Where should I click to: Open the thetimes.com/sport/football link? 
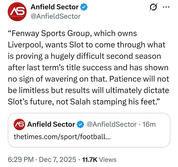click(x=62, y=137)
